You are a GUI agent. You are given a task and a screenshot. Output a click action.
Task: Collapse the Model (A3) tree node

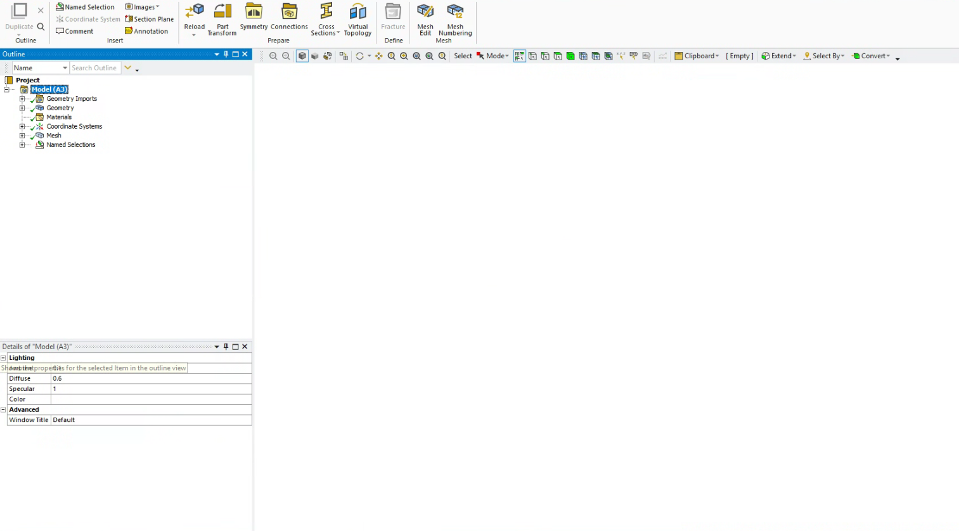(6, 89)
